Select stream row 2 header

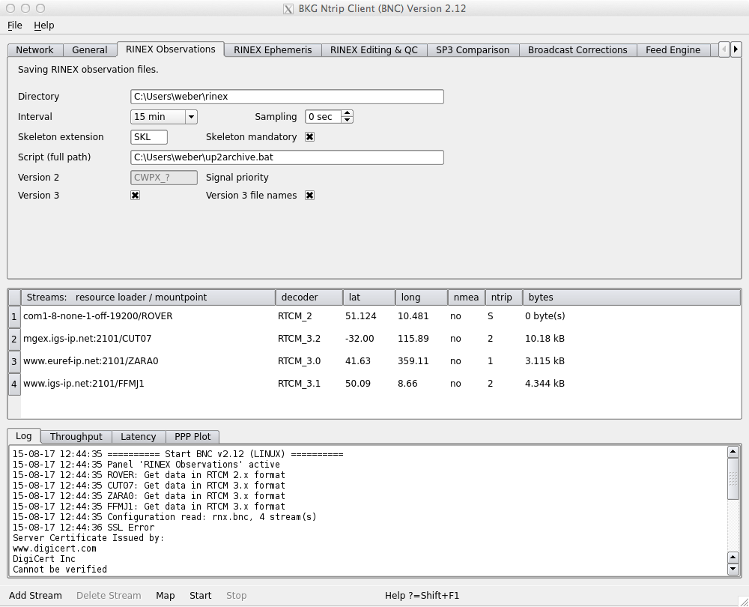point(13,339)
